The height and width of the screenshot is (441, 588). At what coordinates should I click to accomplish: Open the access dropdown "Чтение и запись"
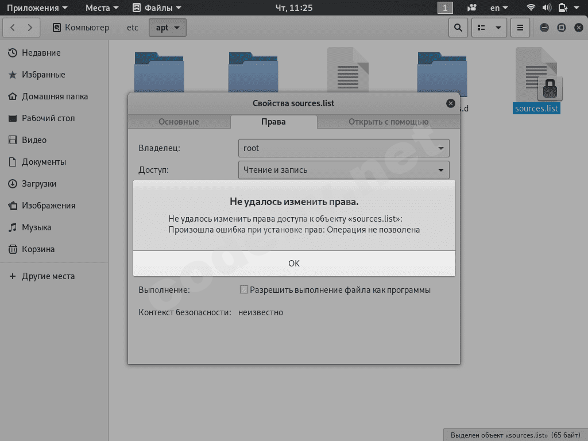coord(343,170)
